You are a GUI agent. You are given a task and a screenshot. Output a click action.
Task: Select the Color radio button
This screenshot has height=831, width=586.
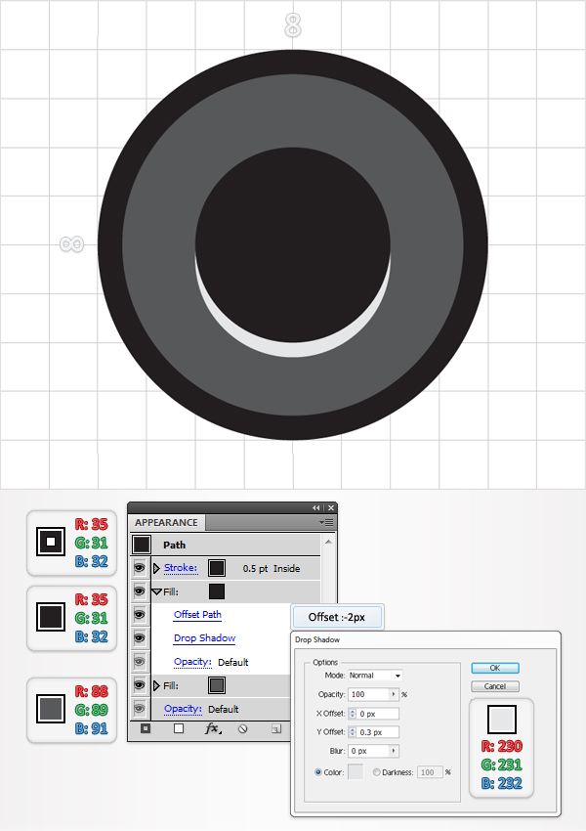pyautogui.click(x=318, y=772)
